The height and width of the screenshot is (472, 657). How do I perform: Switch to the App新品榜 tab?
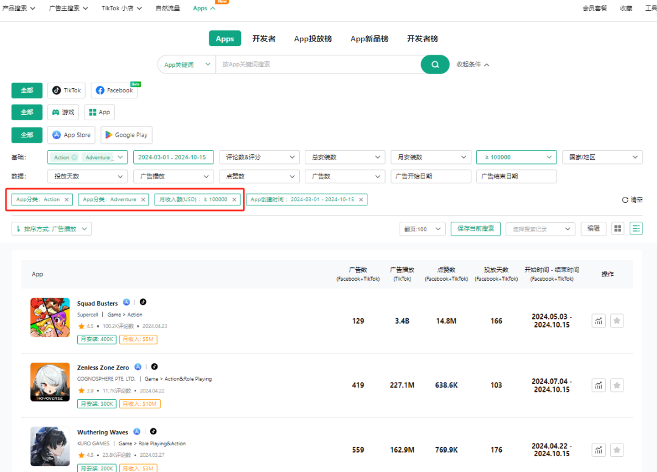coord(369,38)
